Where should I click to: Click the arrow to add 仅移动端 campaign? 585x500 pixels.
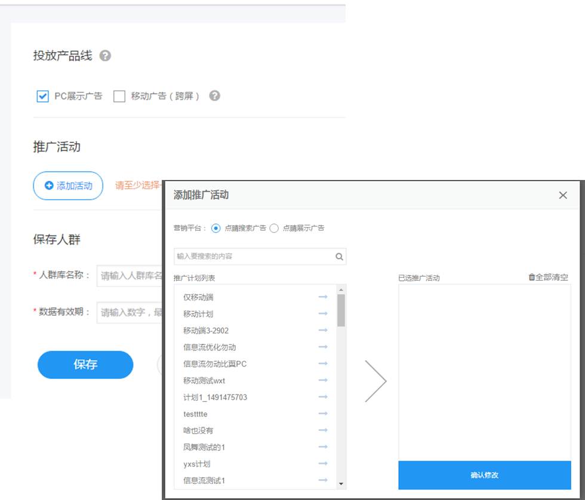pyautogui.click(x=323, y=296)
